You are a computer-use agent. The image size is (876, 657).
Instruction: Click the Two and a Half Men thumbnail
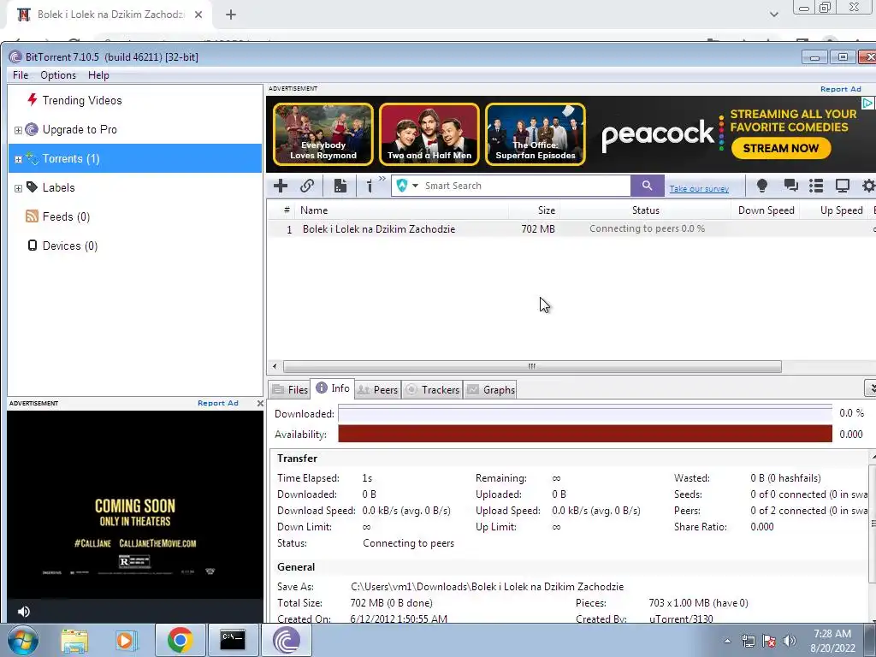pyautogui.click(x=429, y=134)
